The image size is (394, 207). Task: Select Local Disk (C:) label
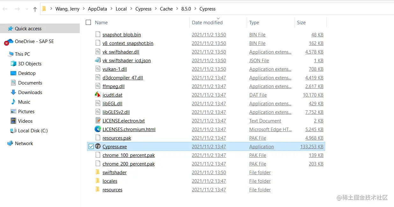click(33, 130)
